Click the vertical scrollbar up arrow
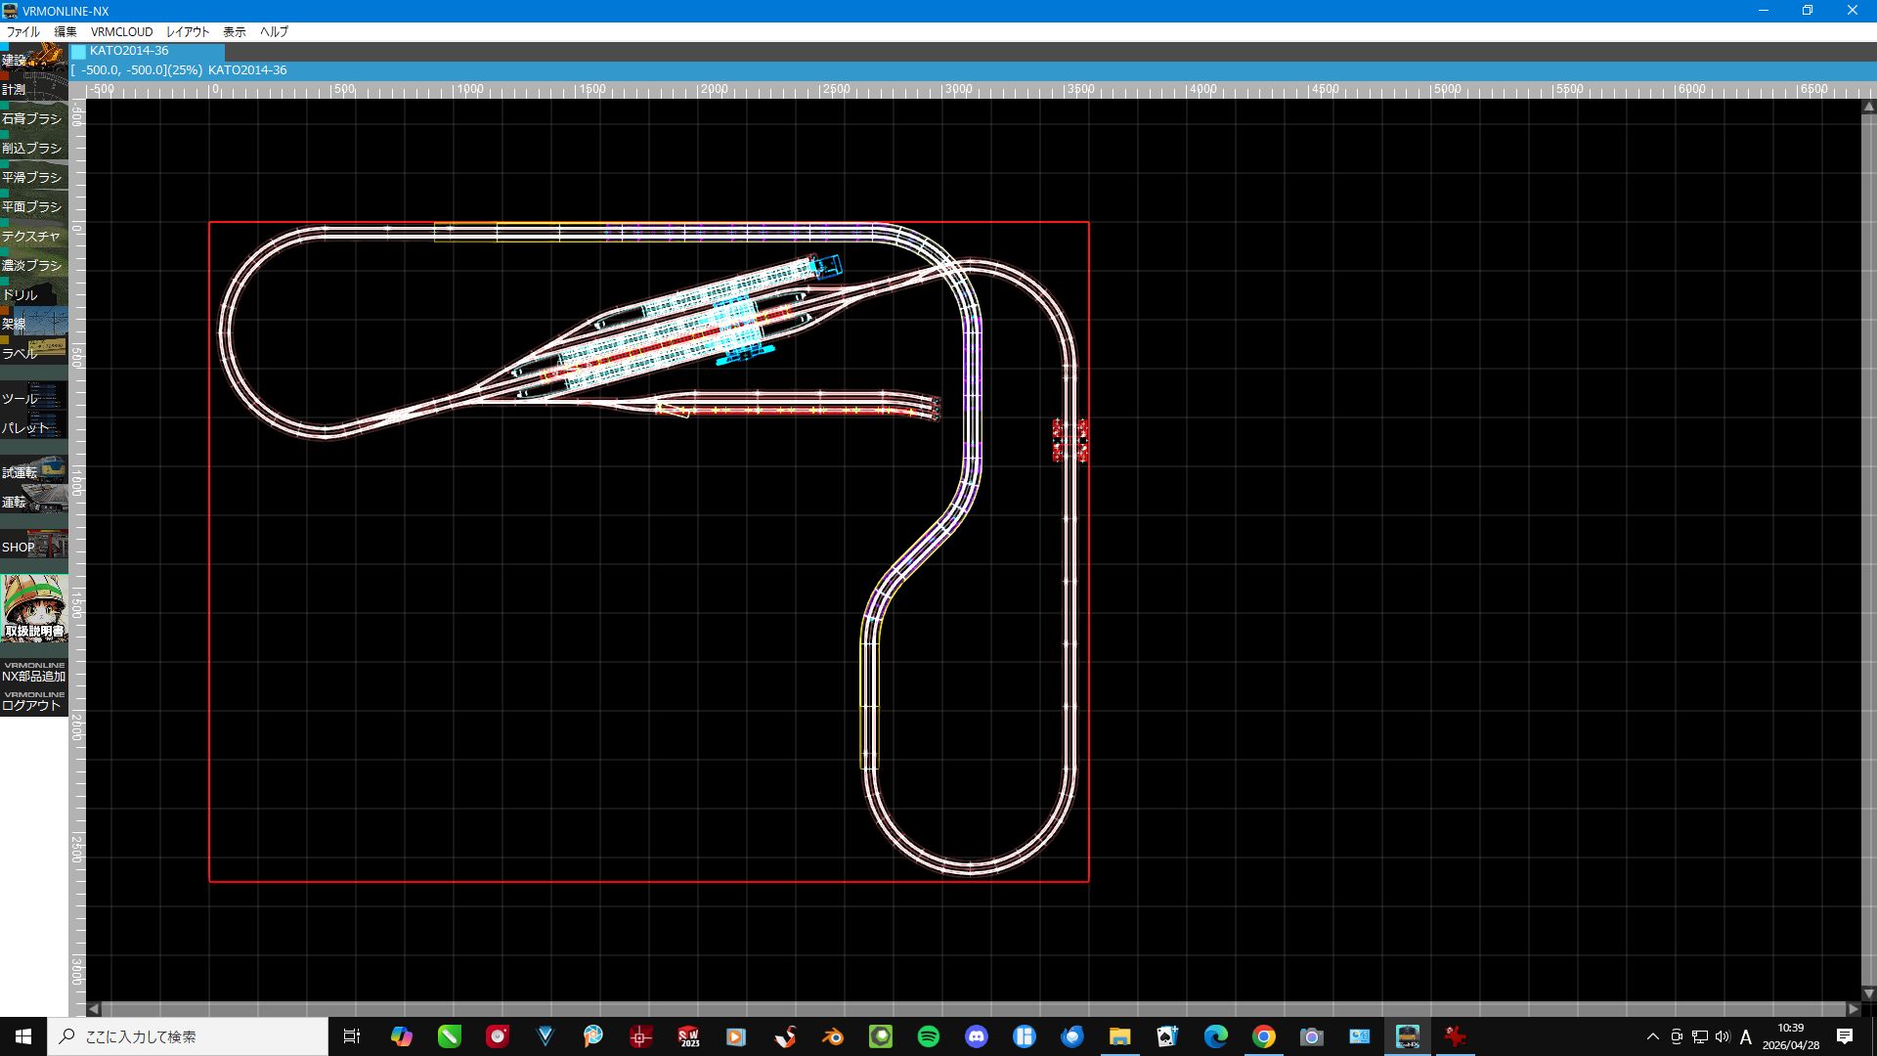 (1868, 107)
